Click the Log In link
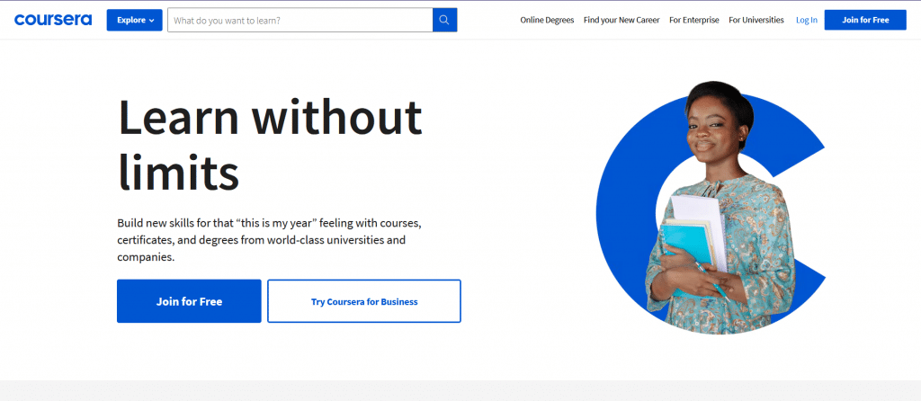Screen dimensions: 921x401 (807, 20)
